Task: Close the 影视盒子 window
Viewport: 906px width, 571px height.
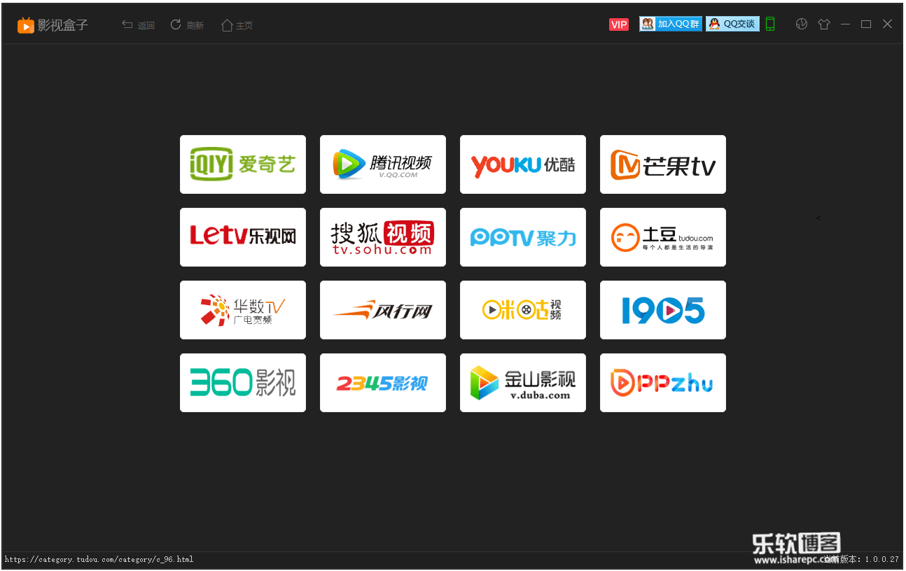Action: click(887, 24)
